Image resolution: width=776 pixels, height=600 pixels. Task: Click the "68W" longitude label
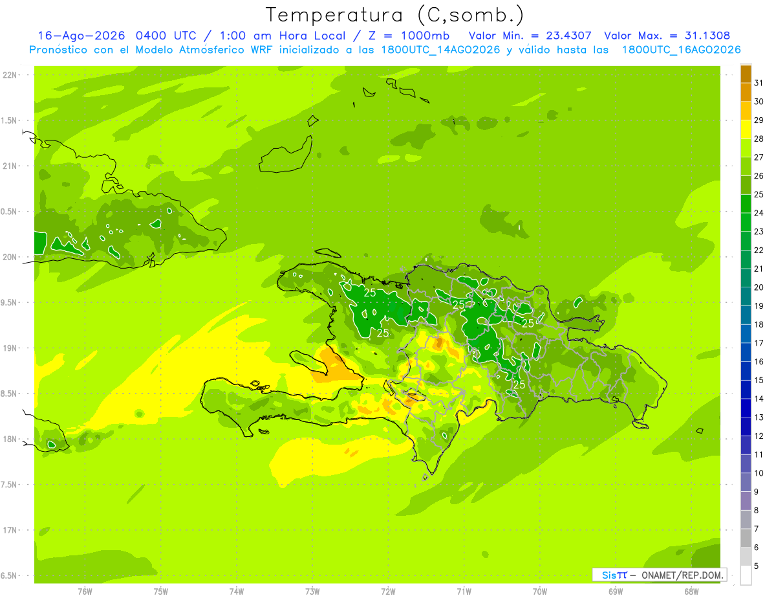691,591
